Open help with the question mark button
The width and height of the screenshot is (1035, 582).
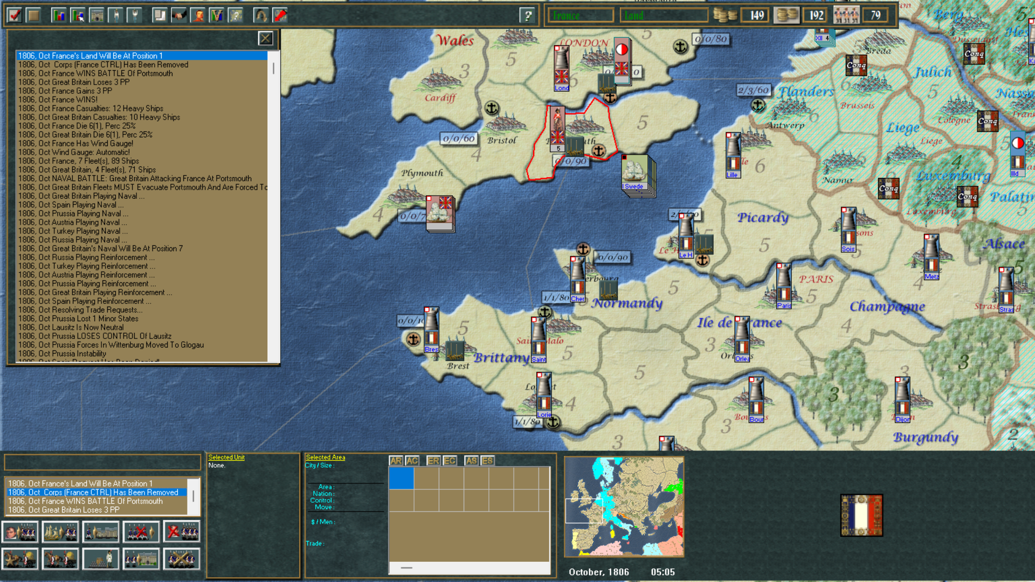point(528,15)
